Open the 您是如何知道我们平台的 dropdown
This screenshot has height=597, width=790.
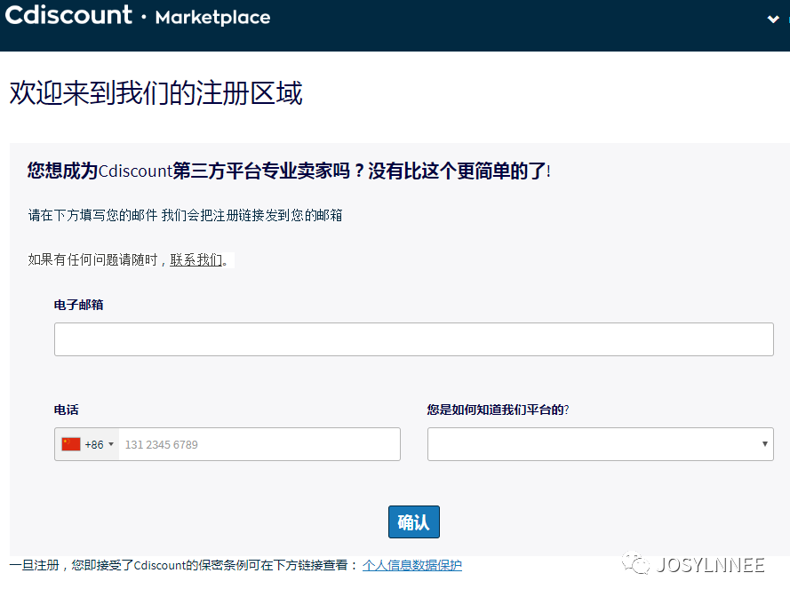pyautogui.click(x=600, y=444)
